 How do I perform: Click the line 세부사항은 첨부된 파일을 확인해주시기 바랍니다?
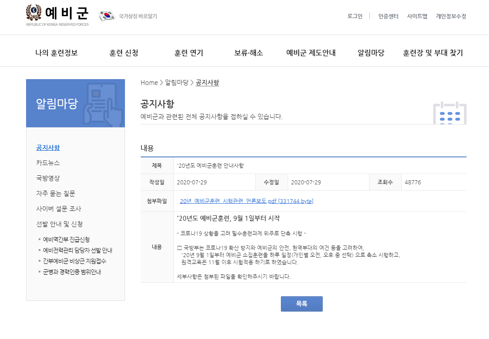coord(234,277)
